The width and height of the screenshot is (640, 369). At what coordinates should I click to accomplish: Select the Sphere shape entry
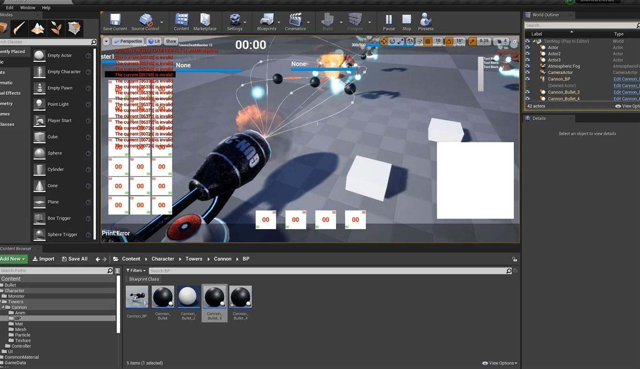63,153
